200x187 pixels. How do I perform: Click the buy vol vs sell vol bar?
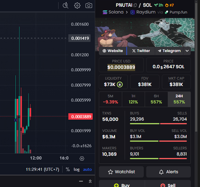coord(158,141)
